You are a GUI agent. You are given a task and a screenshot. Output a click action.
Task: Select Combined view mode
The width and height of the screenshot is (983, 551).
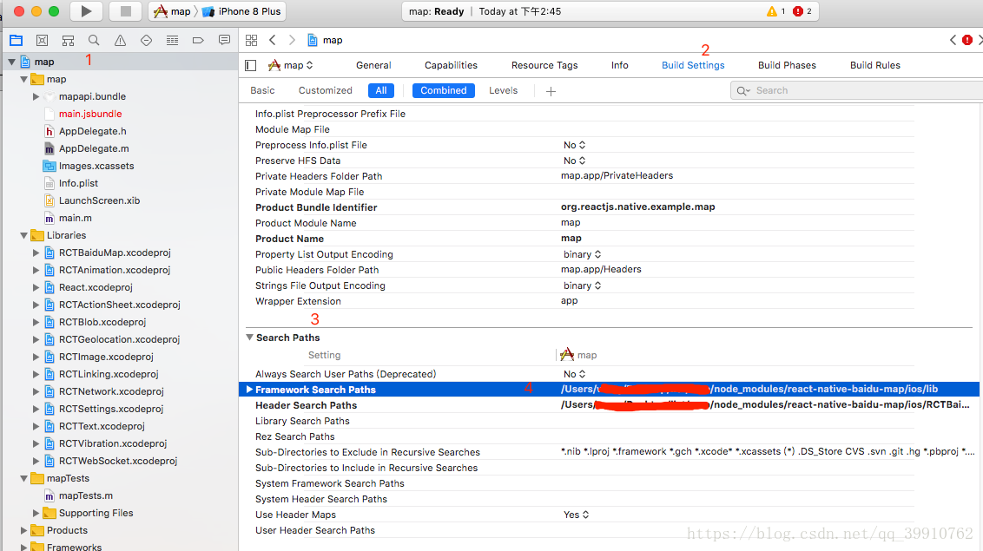444,91
